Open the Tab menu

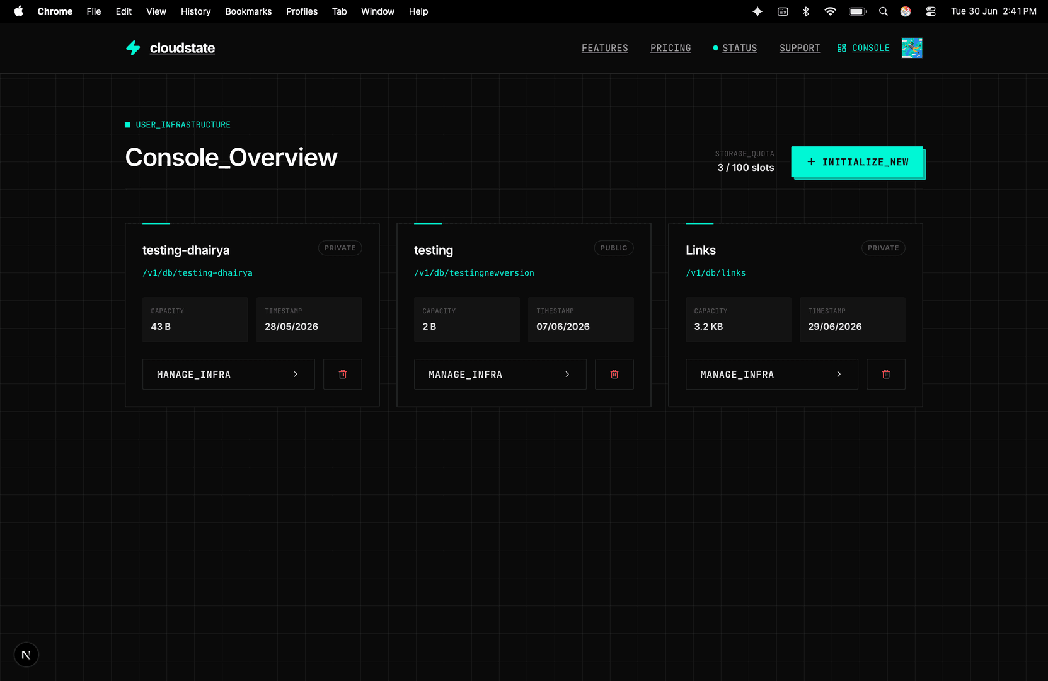[x=340, y=11]
